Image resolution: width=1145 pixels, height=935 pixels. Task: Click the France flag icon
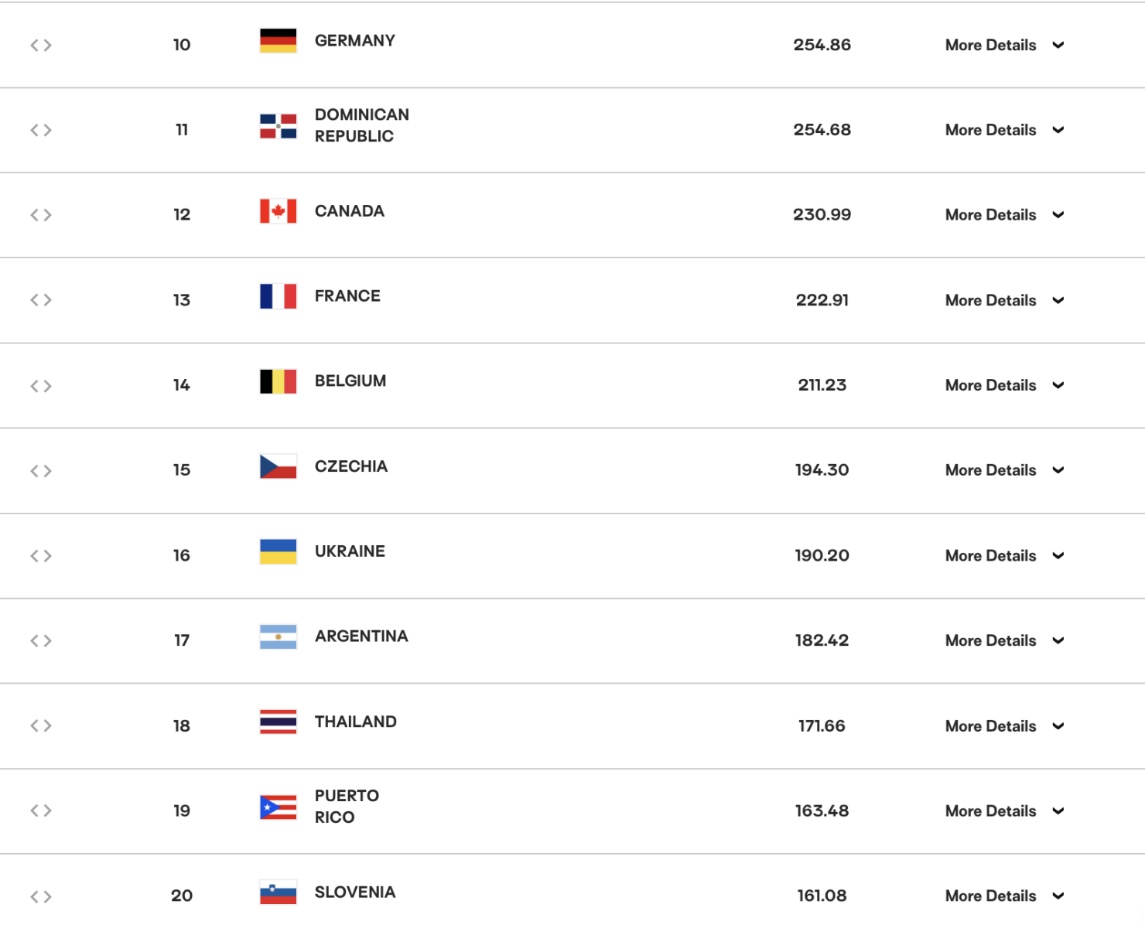(278, 296)
